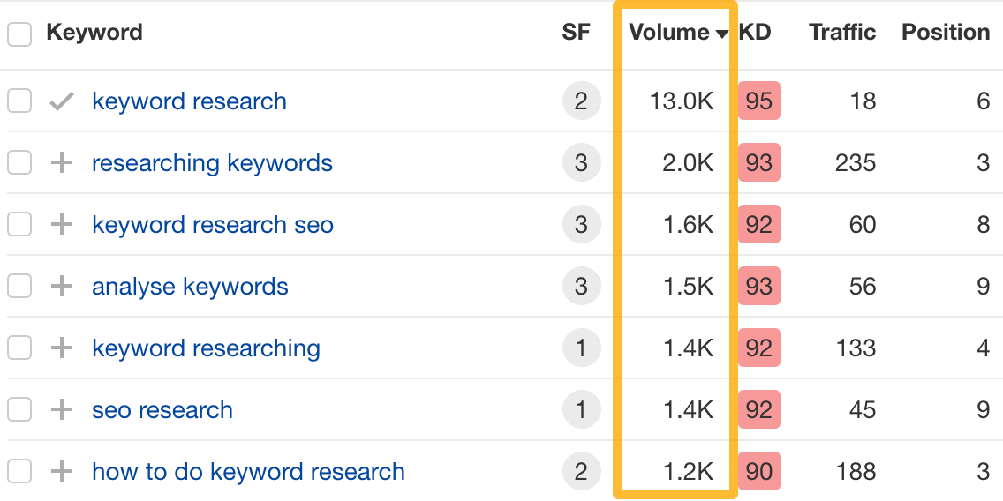Viewport: 1003px width, 501px height.
Task: Tick the checkbox for seo research row
Action: [19, 410]
